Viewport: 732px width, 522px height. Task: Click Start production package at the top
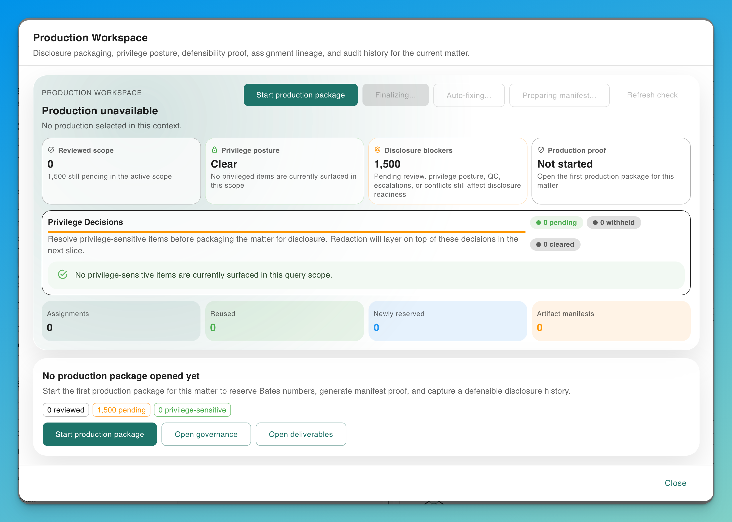click(300, 95)
